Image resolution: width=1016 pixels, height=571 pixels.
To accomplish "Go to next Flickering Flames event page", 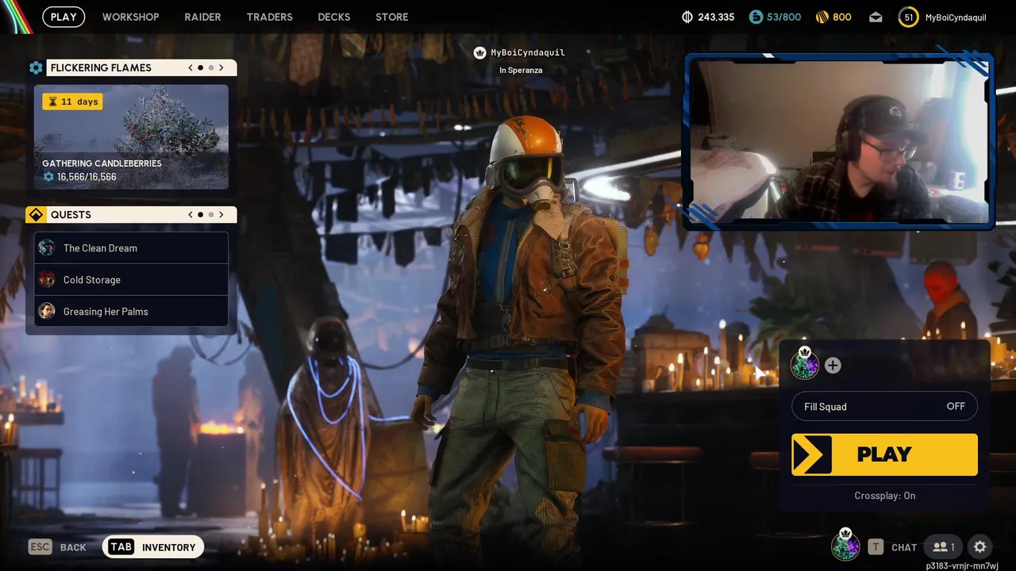I will coord(221,67).
